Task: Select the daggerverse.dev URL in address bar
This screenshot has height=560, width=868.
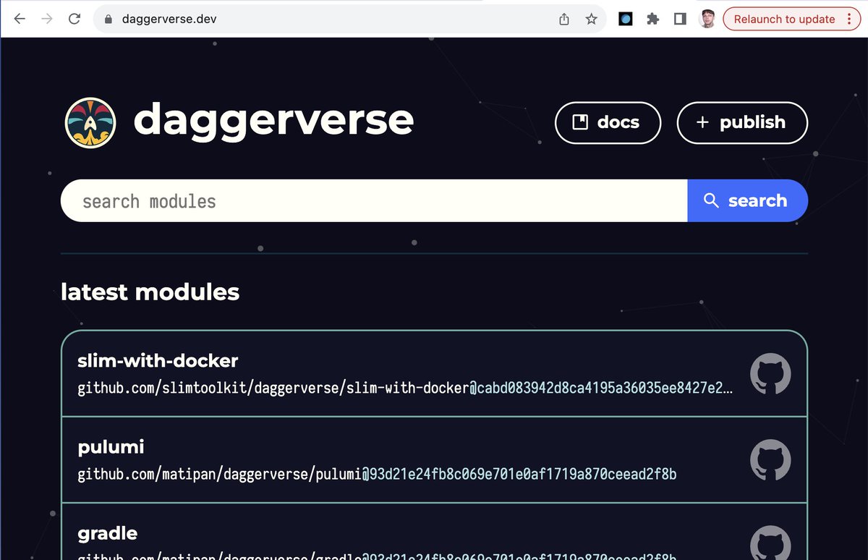Action: (168, 20)
